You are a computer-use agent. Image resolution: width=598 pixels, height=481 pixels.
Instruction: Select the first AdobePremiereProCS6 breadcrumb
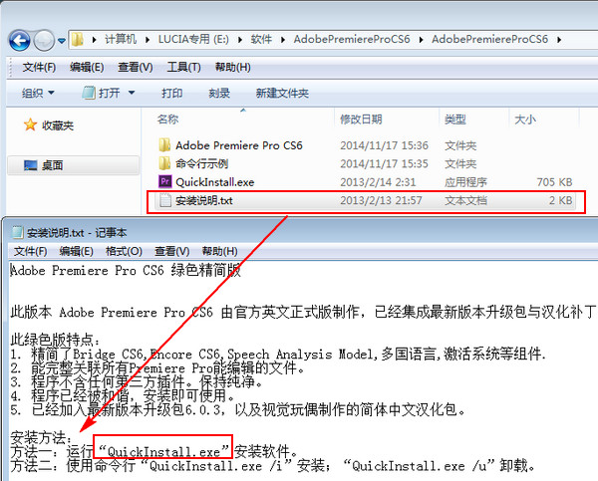click(x=352, y=39)
